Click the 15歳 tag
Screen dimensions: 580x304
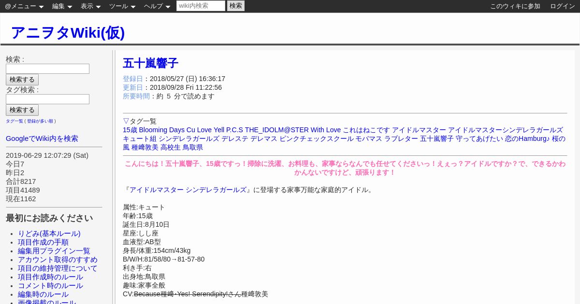click(x=130, y=130)
